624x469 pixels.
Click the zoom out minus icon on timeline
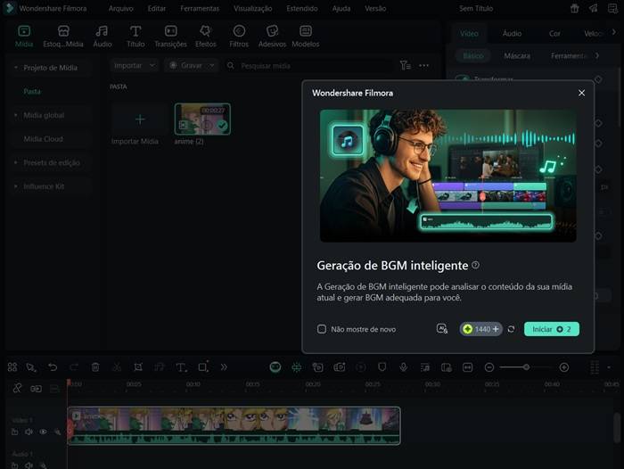(x=489, y=367)
